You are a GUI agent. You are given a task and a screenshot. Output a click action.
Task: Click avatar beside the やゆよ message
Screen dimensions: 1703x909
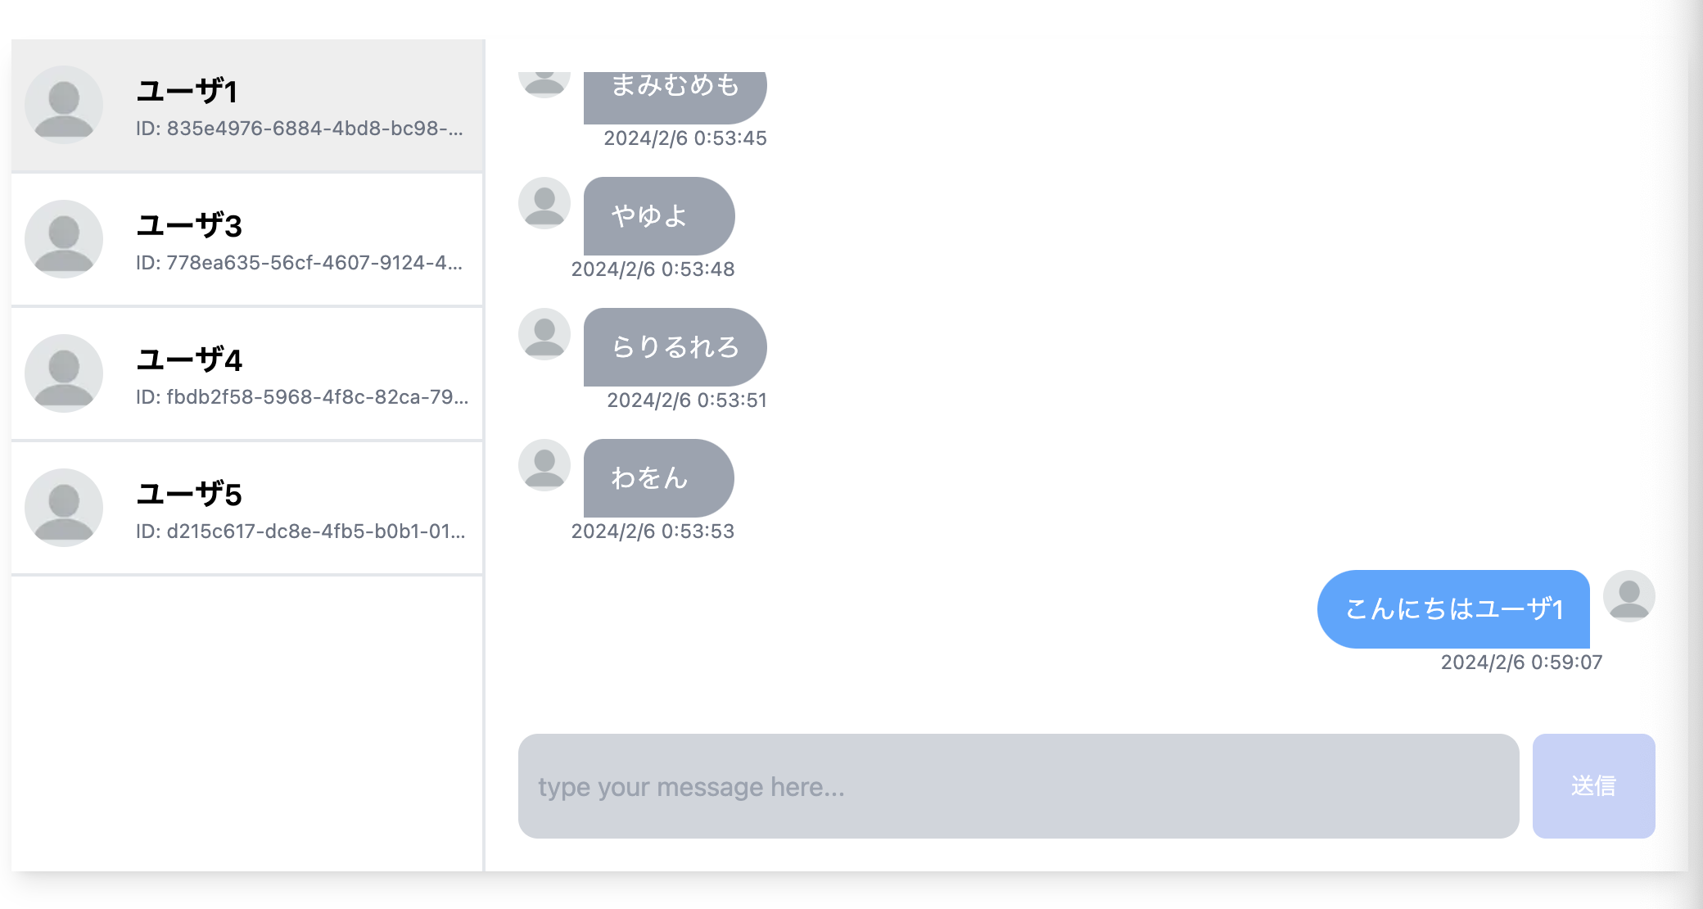pyautogui.click(x=544, y=202)
